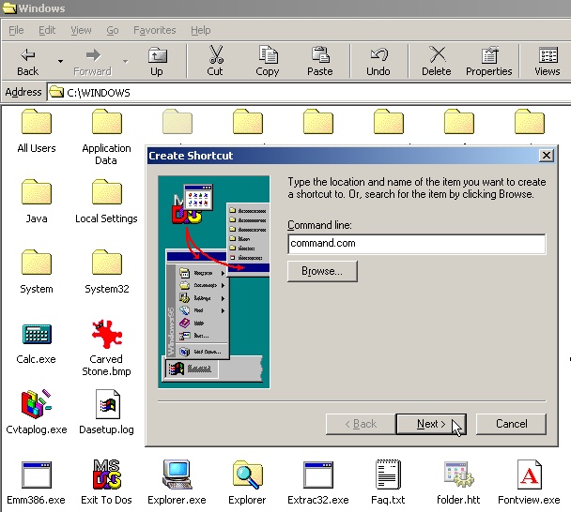
Task: Select the Carved Stone.bmp file
Action: coord(106,348)
